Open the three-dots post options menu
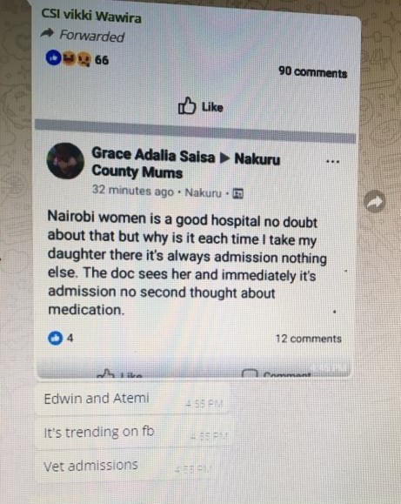The image size is (401, 504). (x=332, y=161)
